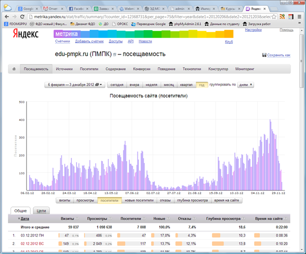
Task: Open the Chrome three-line menu
Action: (x=299, y=17)
